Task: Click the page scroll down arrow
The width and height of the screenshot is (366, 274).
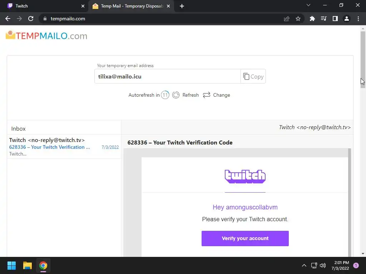Action: point(363,254)
